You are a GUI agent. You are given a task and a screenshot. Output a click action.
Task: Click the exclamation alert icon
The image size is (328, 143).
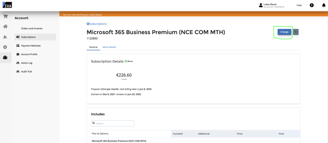pos(312,5)
